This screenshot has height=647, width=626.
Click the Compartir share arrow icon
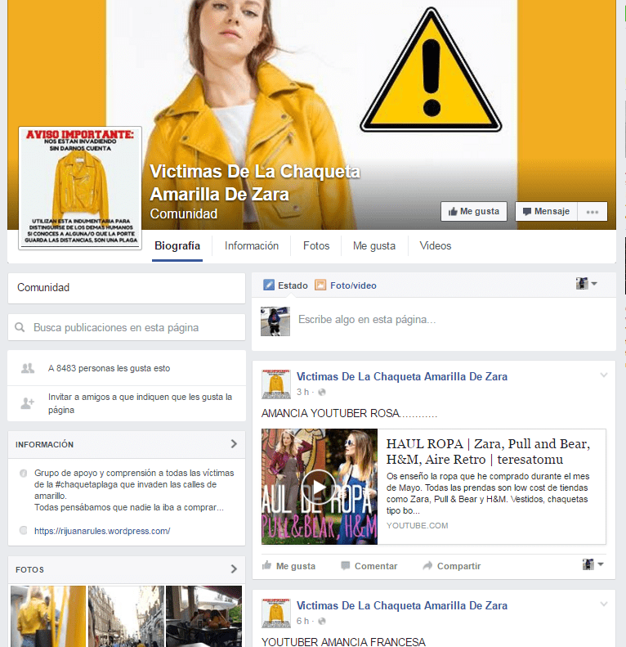pyautogui.click(x=427, y=566)
